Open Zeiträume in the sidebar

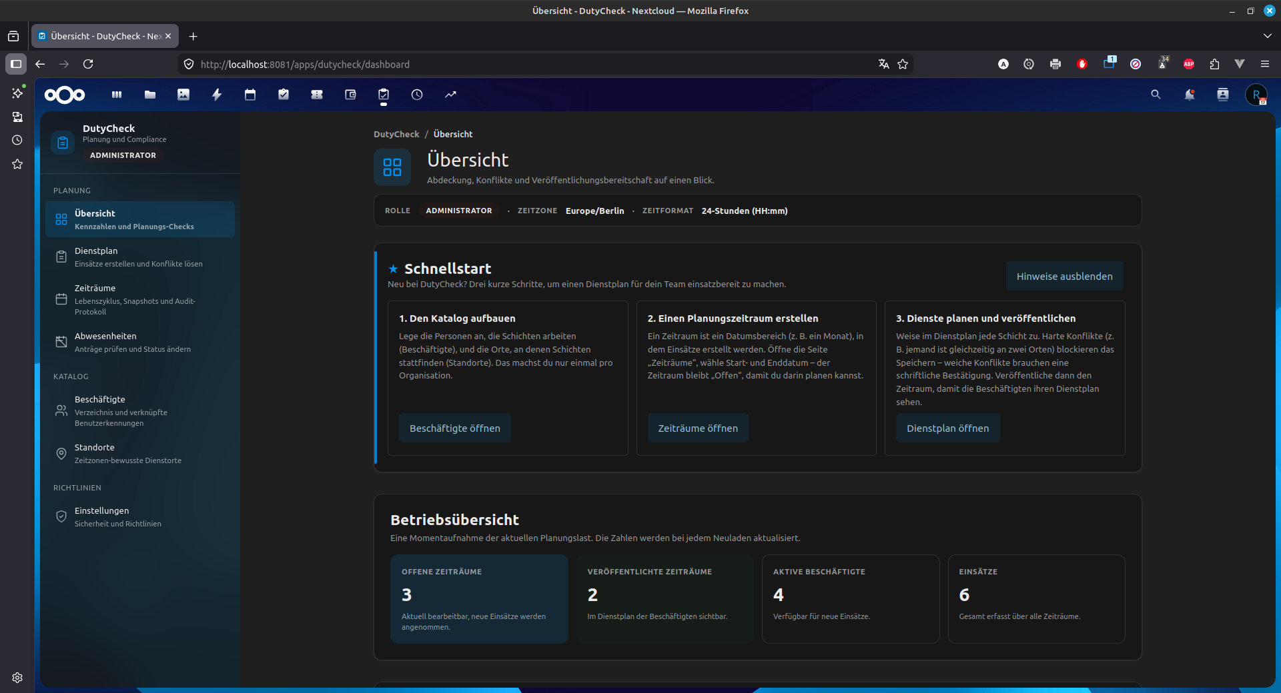click(140, 299)
